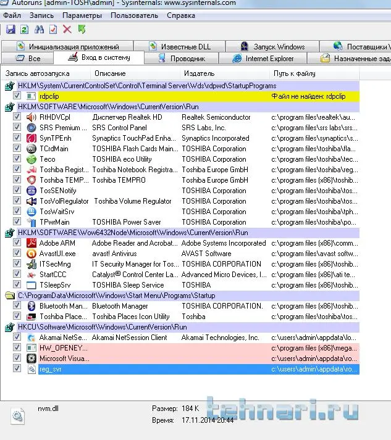Sort by Описание column header

pos(135,73)
